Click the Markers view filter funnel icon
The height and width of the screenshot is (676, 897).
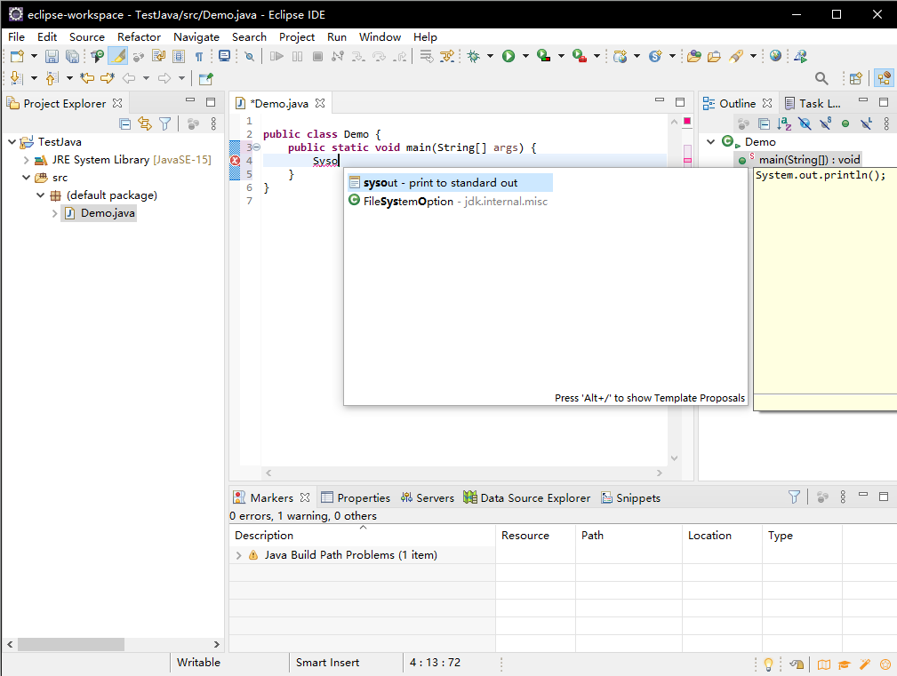pos(794,497)
